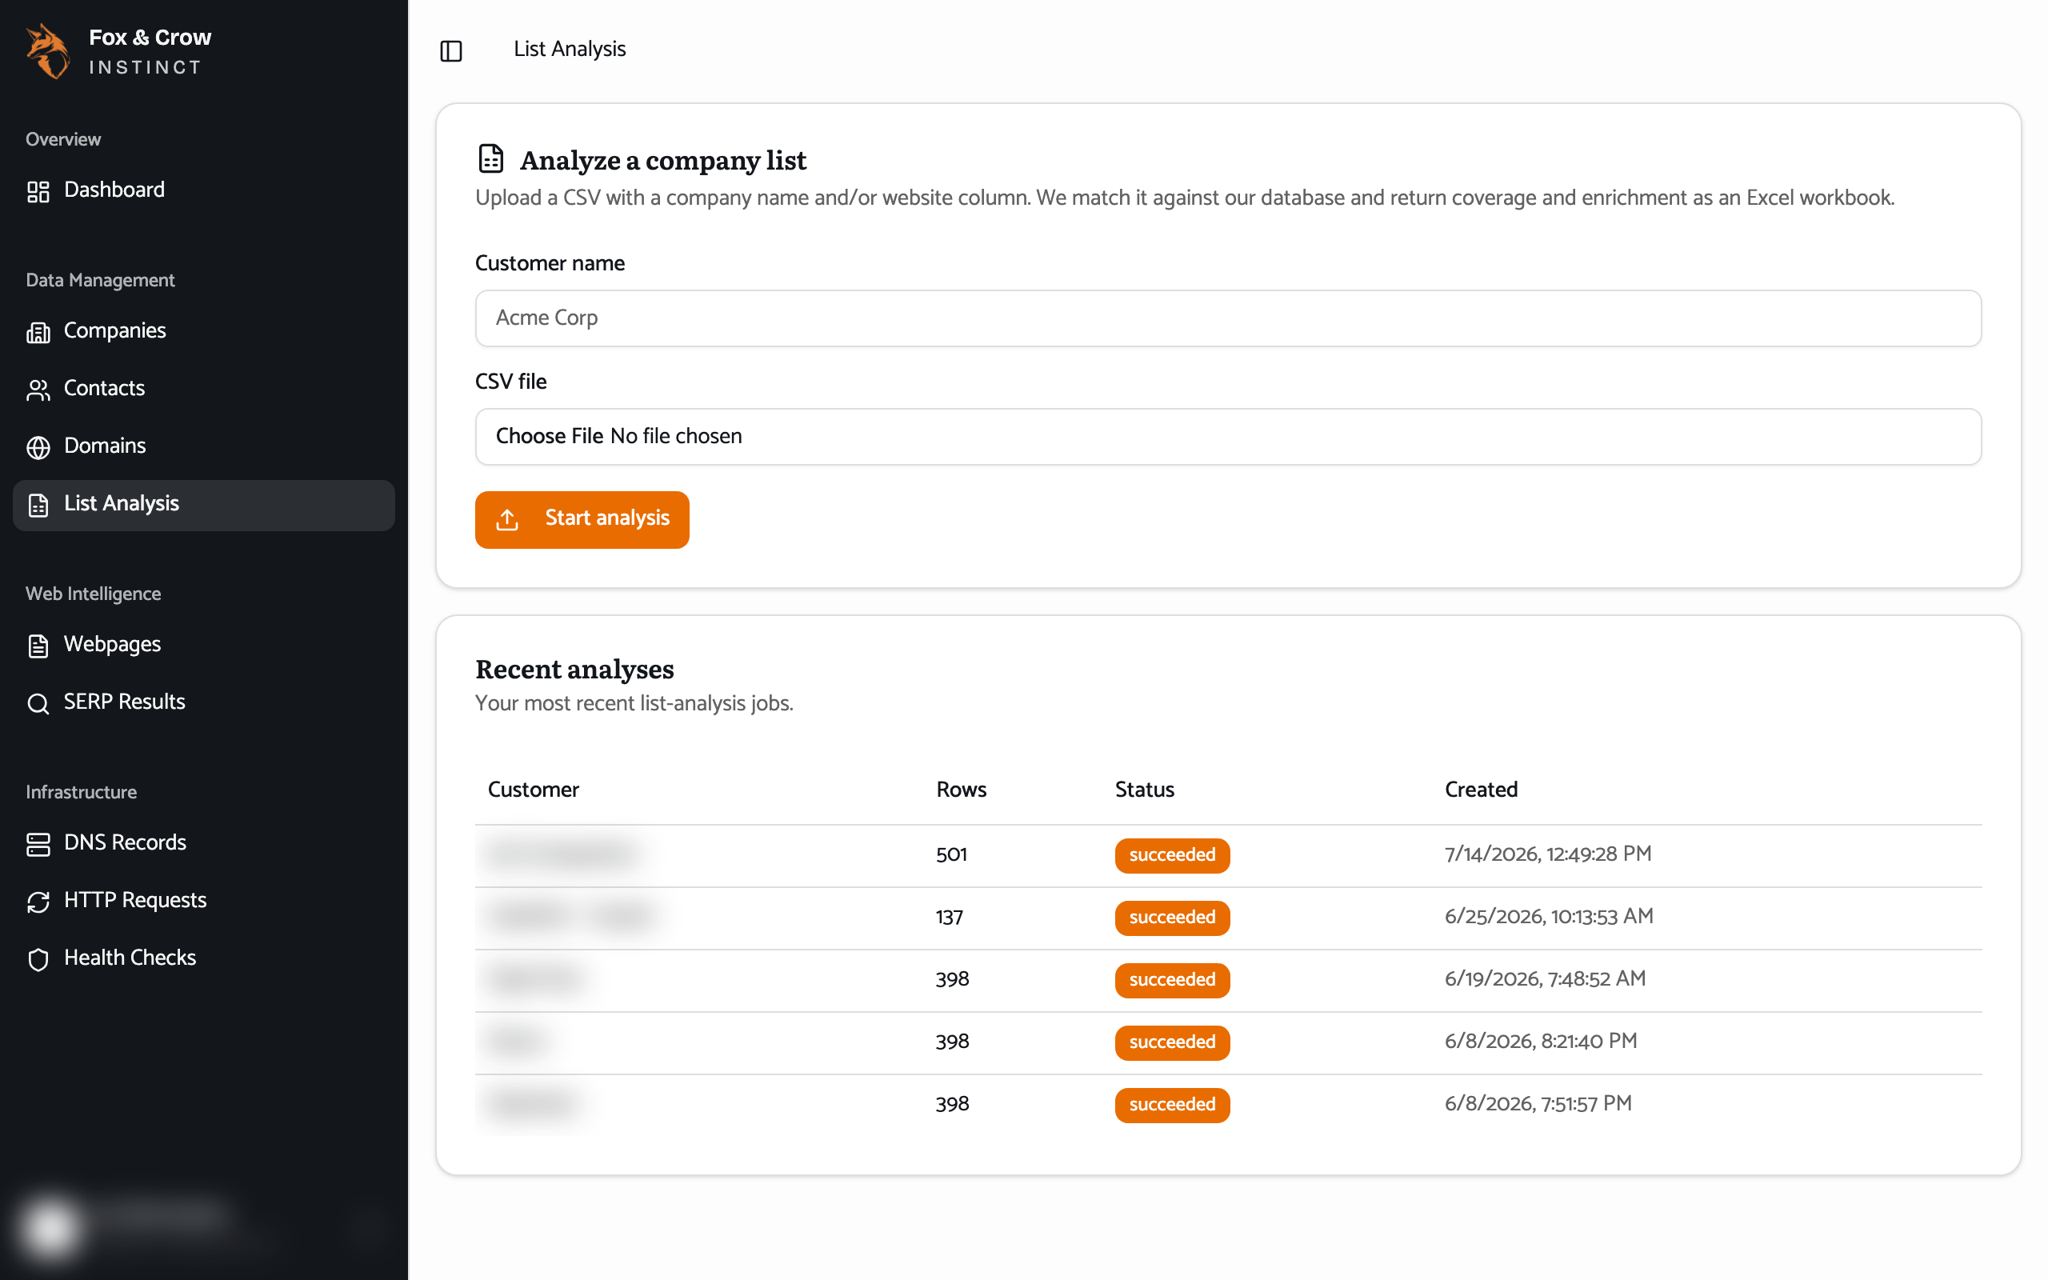Click the 6/8/2026, 8:21:40 PM timestamp
2048x1280 pixels.
1540,1042
